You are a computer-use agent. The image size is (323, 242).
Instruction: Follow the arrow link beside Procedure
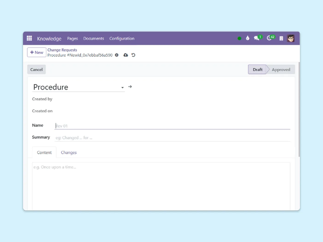coord(130,87)
